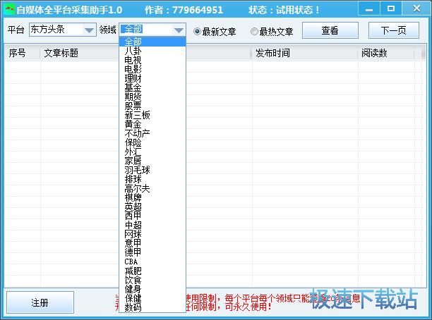Screen dimensions: 432x320
Task: Click the 序号 column header
Action: pos(23,53)
